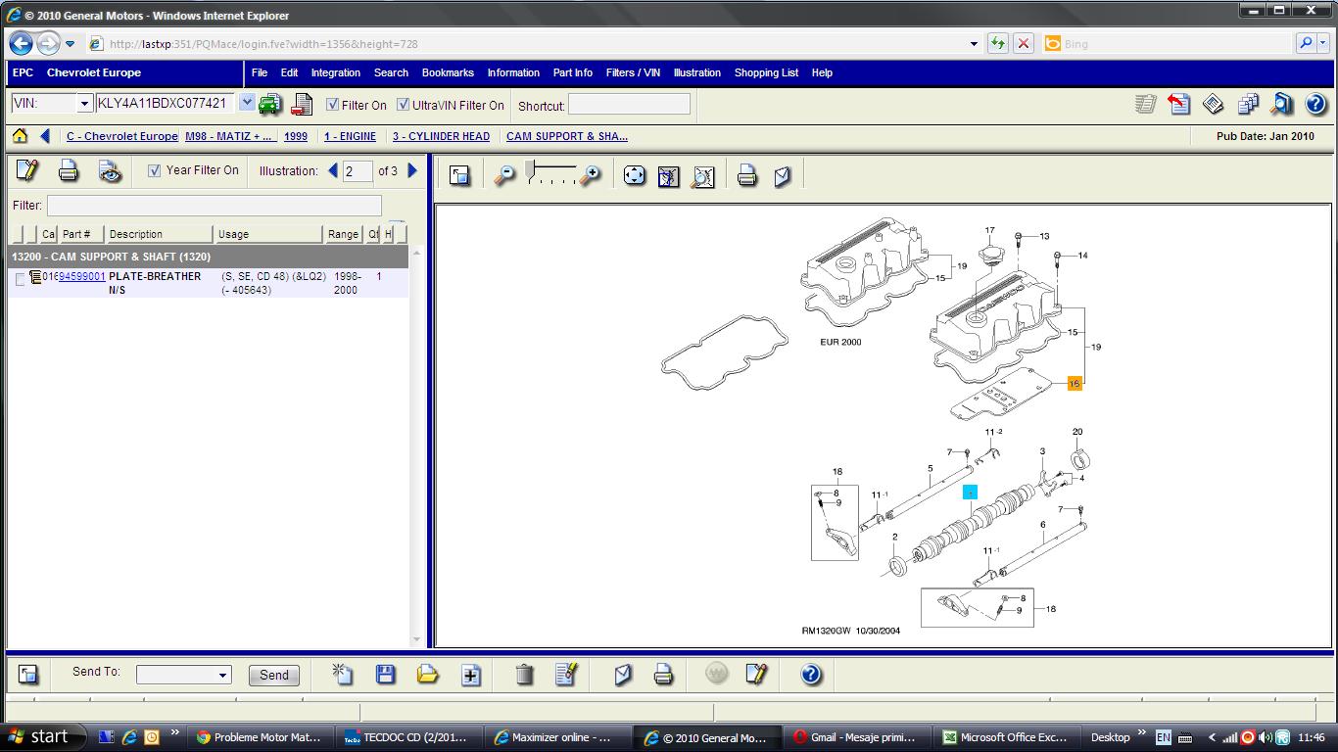Open the Integration menu

click(x=336, y=72)
